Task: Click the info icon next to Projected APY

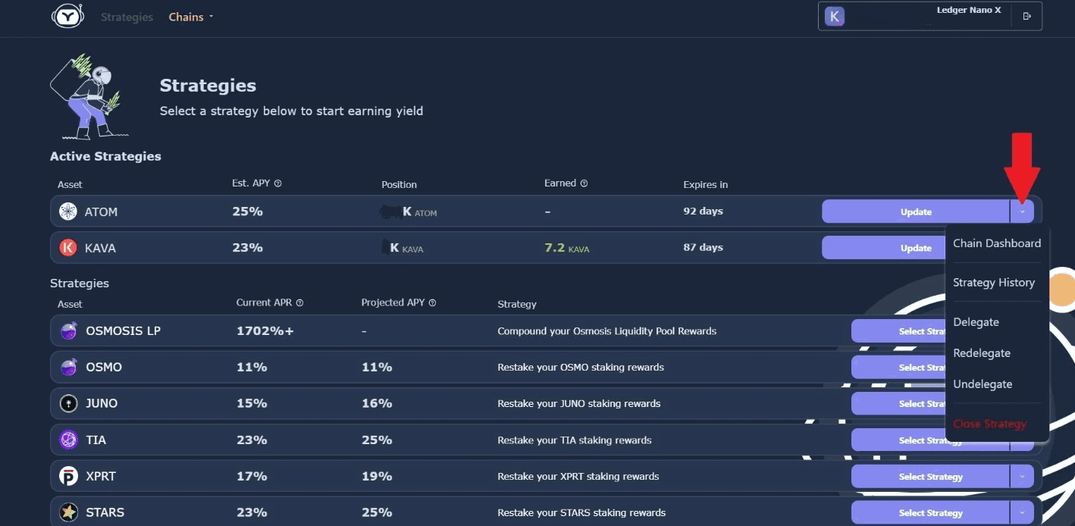Action: (432, 303)
